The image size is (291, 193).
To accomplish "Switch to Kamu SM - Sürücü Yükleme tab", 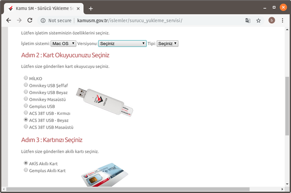I will pos(43,9).
